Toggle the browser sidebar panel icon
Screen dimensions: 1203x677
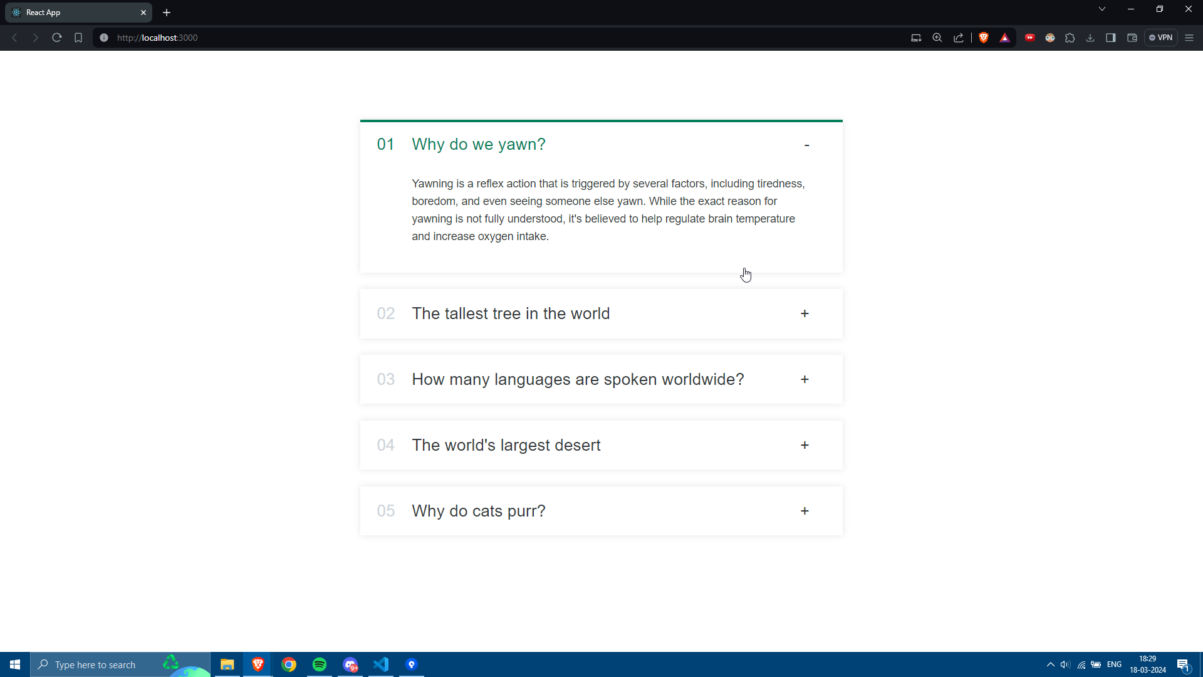(1111, 38)
